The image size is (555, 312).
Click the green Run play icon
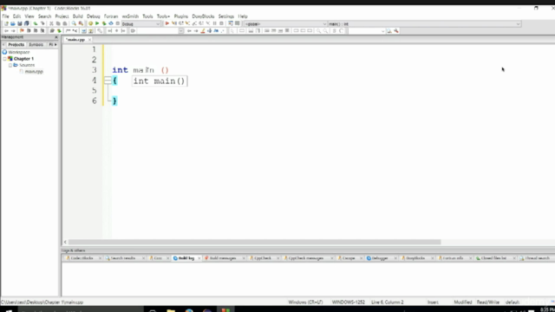pyautogui.click(x=97, y=23)
